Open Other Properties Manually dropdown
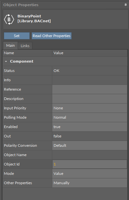 coord(90,183)
